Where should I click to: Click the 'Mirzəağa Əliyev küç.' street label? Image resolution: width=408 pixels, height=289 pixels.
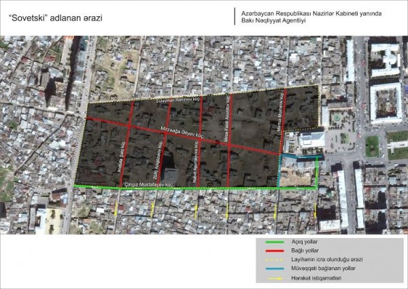pyautogui.click(x=182, y=133)
